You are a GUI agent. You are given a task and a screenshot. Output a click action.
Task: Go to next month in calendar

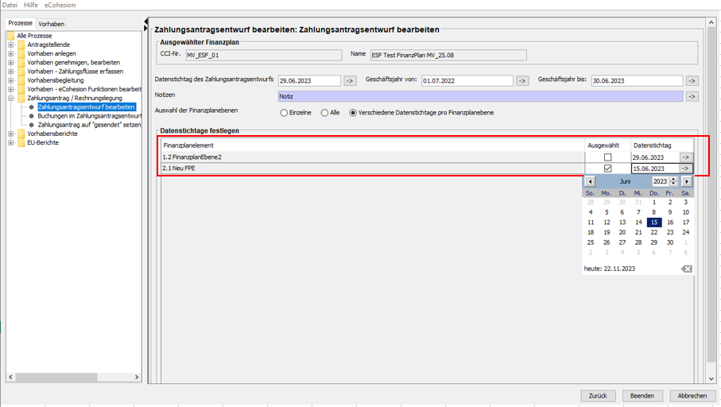687,182
